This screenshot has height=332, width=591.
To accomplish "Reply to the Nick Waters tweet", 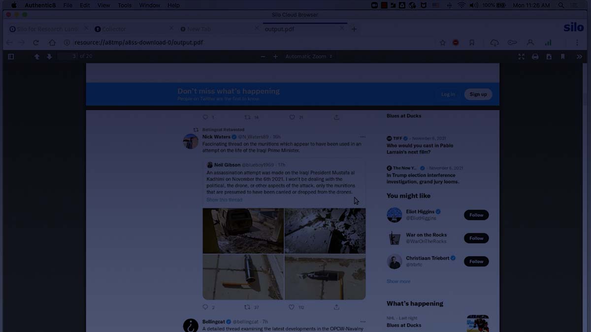I will pyautogui.click(x=205, y=307).
